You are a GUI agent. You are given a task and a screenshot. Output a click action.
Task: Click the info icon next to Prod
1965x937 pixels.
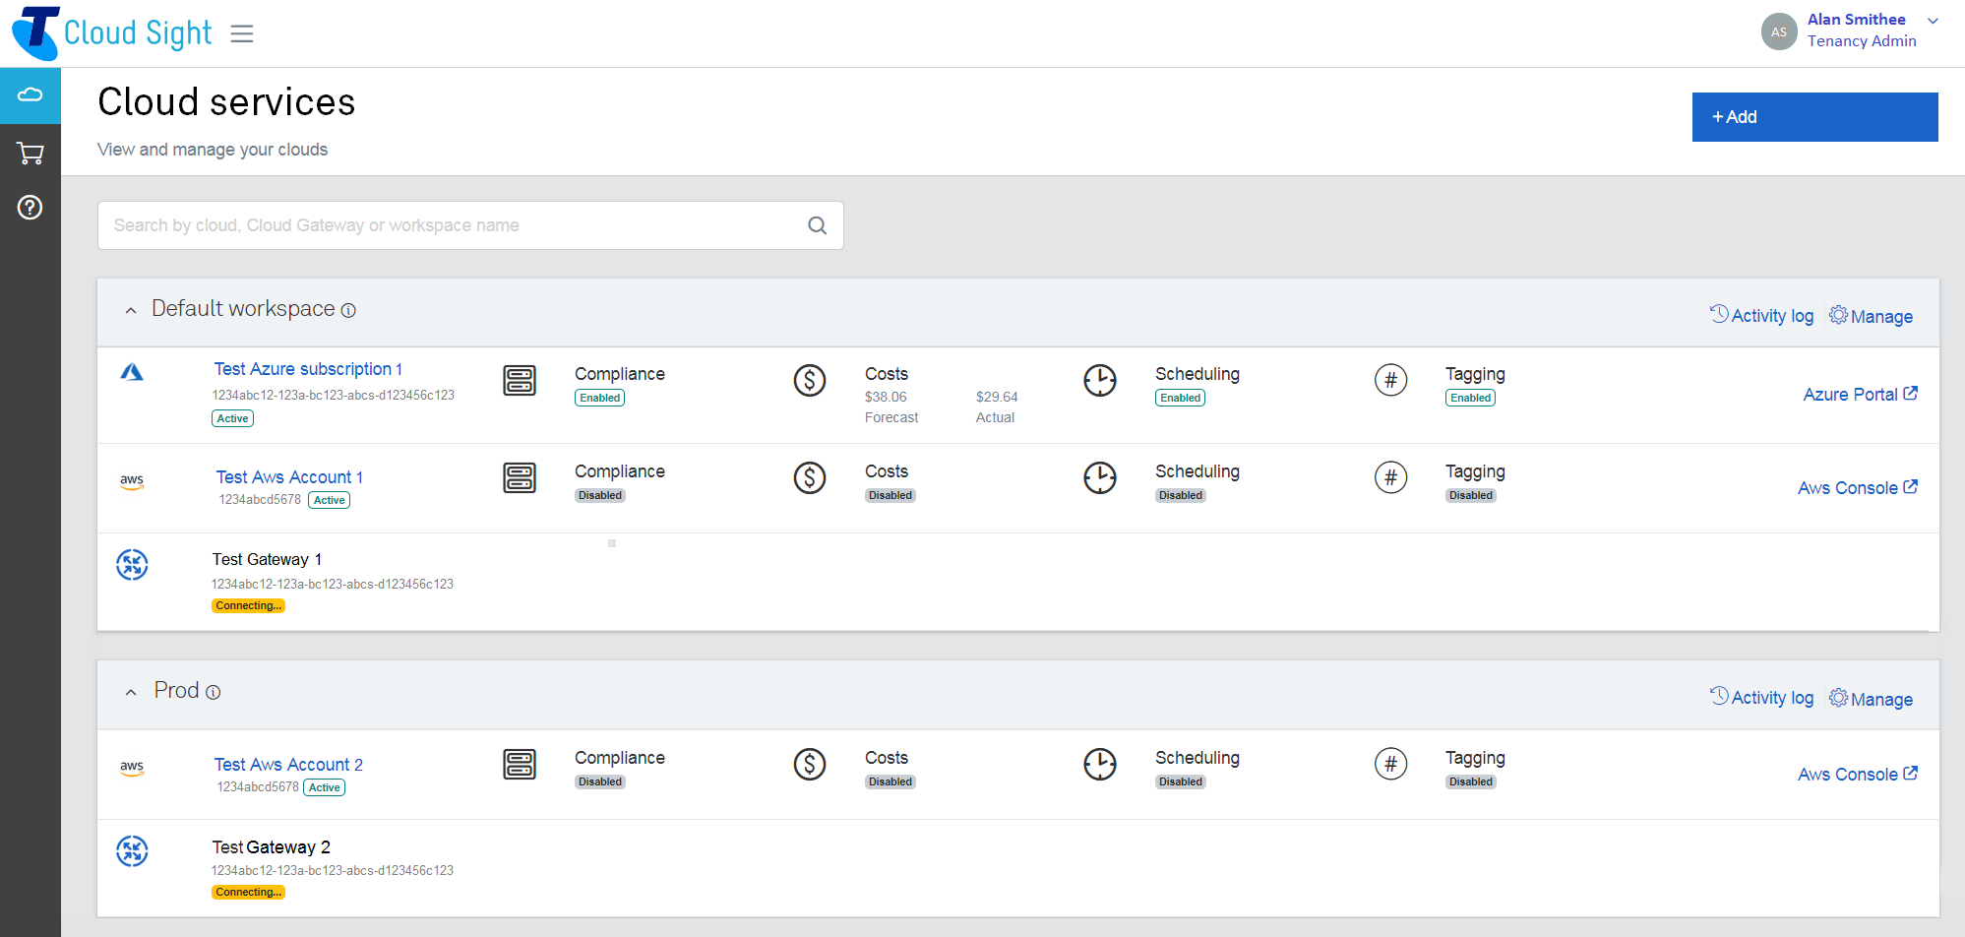(x=213, y=693)
